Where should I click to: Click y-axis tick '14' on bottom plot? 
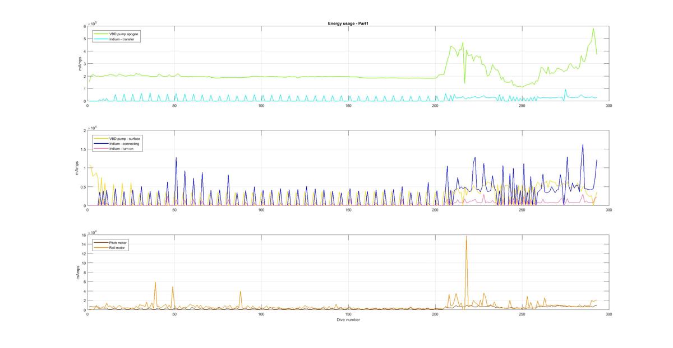tap(83, 244)
